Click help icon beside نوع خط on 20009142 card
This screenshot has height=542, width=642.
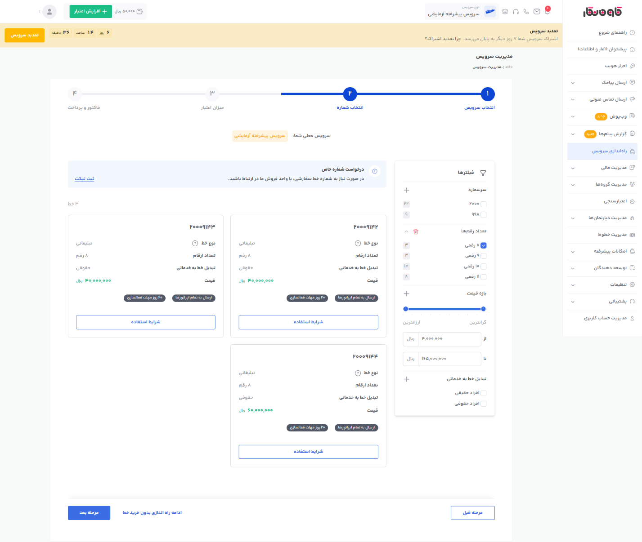[358, 243]
